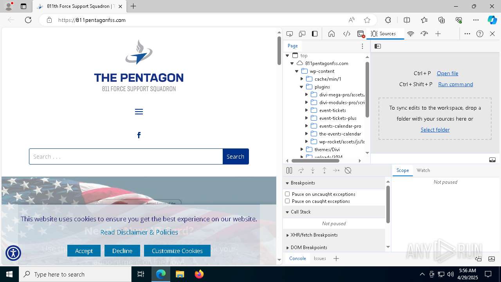This screenshot has width=501, height=282.
Task: Open the Console tab in the drawer
Action: coord(297,258)
